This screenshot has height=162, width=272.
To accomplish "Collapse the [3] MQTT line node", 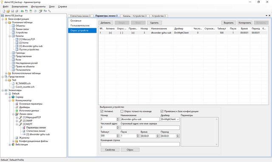I will tap(17, 124).
